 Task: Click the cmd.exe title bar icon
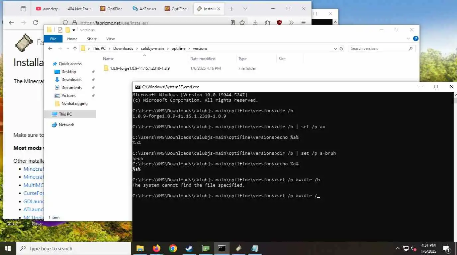point(137,87)
